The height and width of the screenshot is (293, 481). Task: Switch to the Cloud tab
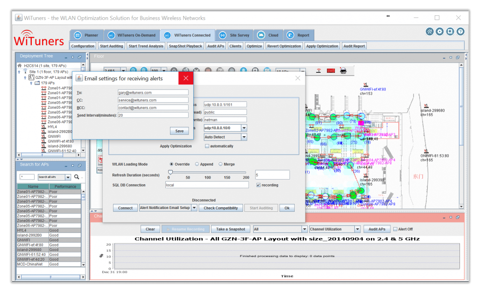[x=268, y=35]
